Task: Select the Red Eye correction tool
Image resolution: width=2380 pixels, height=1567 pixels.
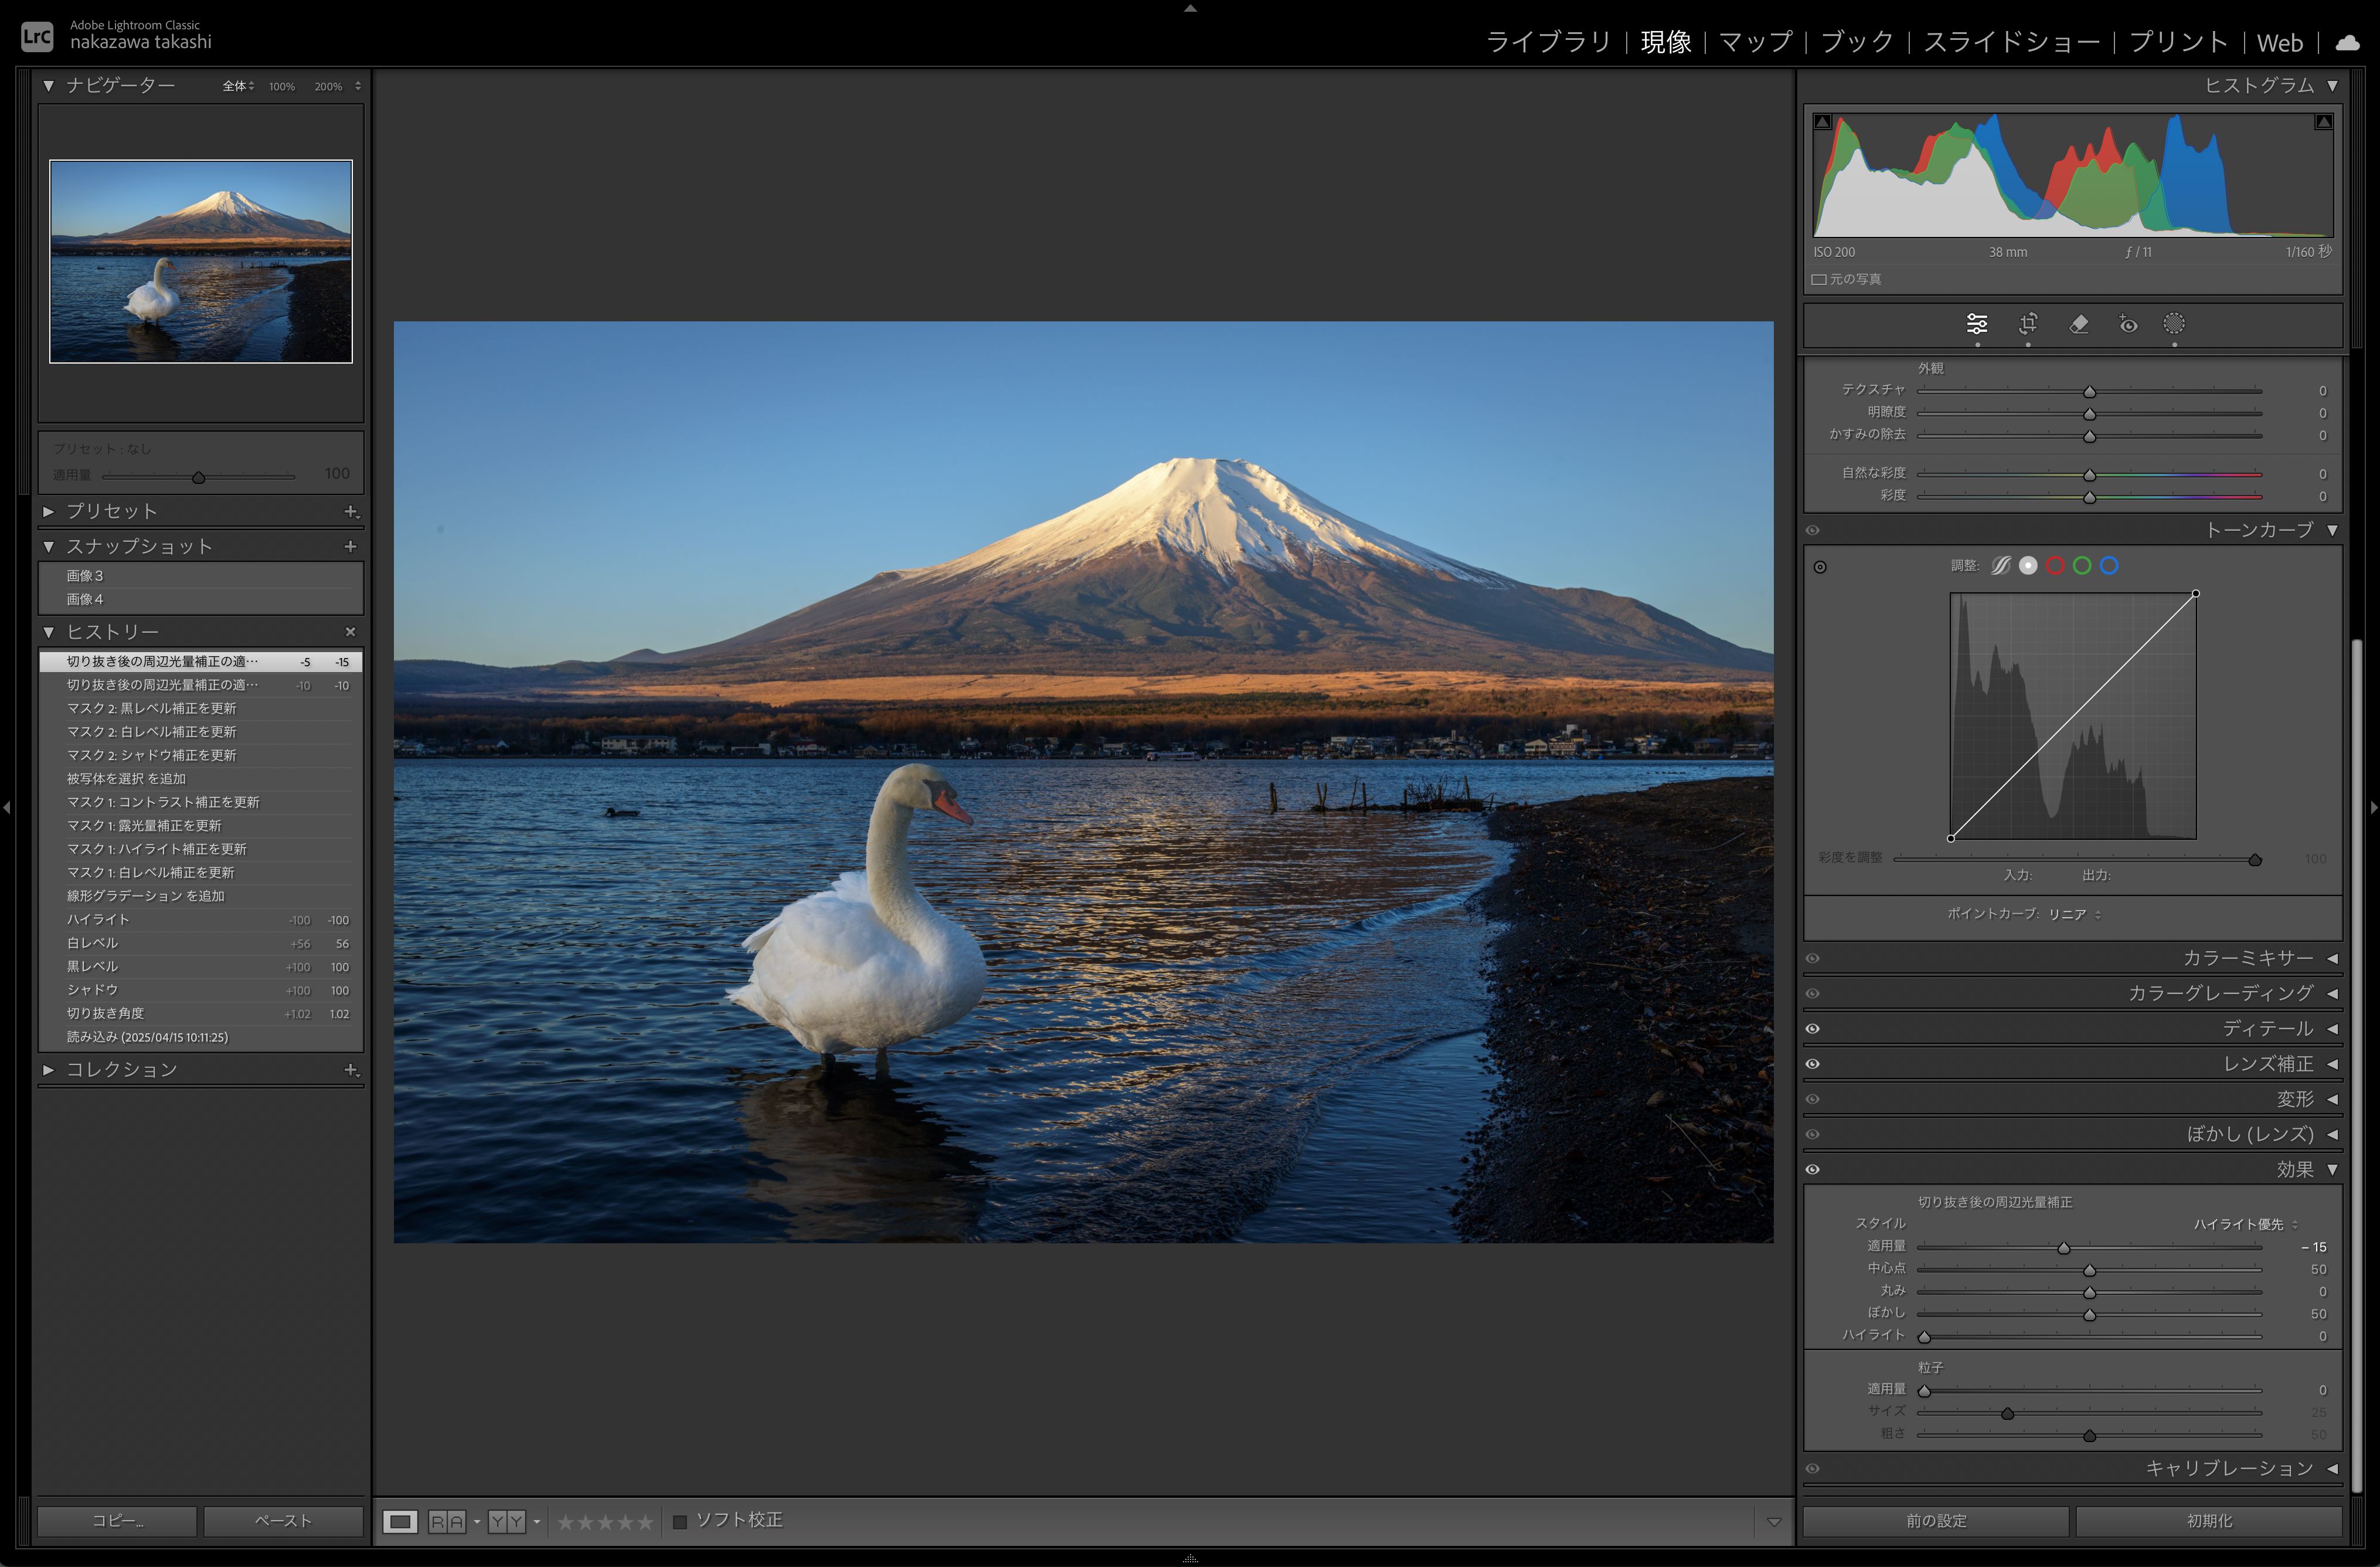Action: 2128,324
